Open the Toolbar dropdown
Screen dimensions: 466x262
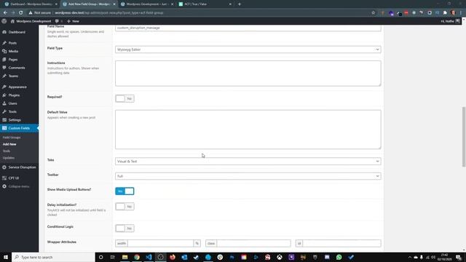click(x=248, y=176)
